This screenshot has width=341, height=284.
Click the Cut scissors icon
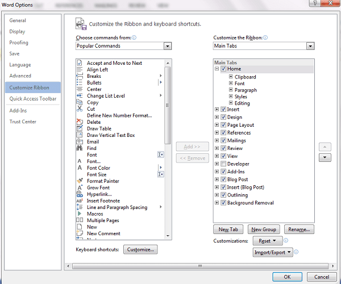[80, 109]
